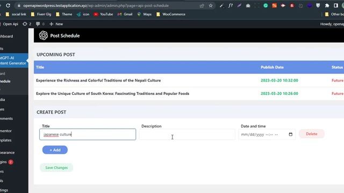This screenshot has height=193, width=344.
Task: Open Dashboard in the WordPress sidebar
Action: (x=6, y=36)
